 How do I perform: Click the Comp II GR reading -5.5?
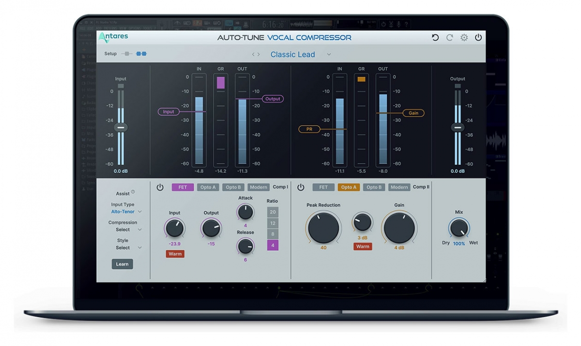(x=361, y=171)
